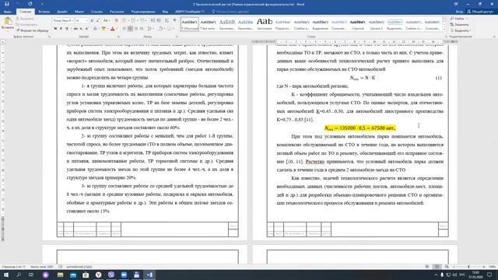Apply the large Aab Заголовок (Title) style
The height and width of the screenshot is (280, 498).
[265, 24]
